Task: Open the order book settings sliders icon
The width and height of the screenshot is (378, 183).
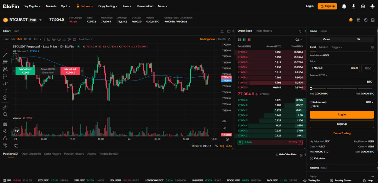Action: pyautogui.click(x=300, y=31)
